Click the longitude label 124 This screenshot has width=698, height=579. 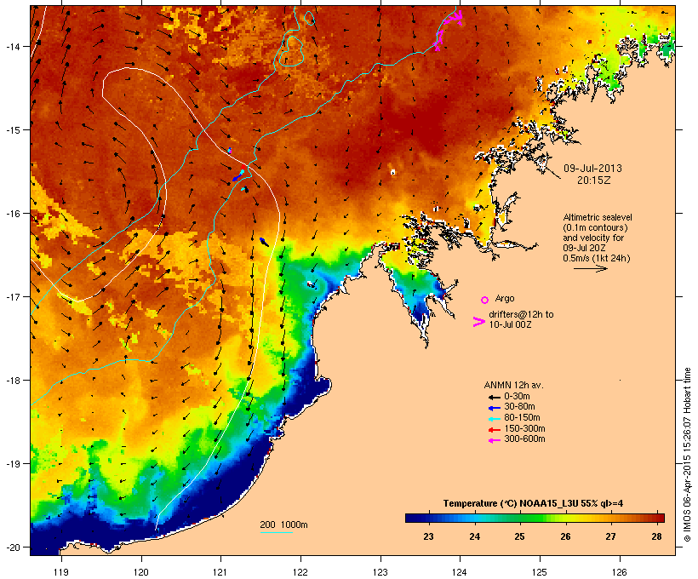pos(460,572)
